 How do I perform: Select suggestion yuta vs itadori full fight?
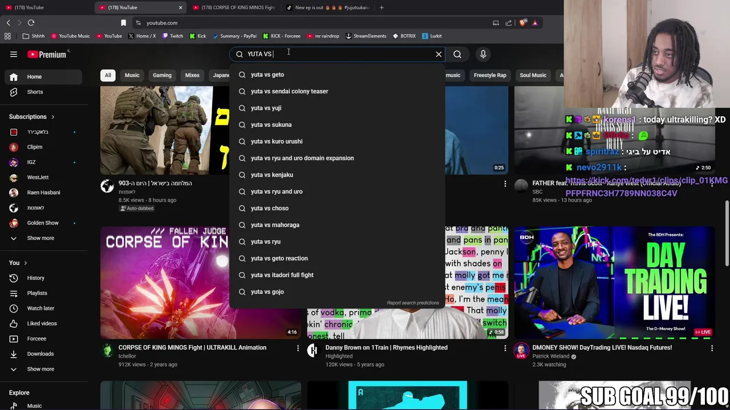pos(337,275)
